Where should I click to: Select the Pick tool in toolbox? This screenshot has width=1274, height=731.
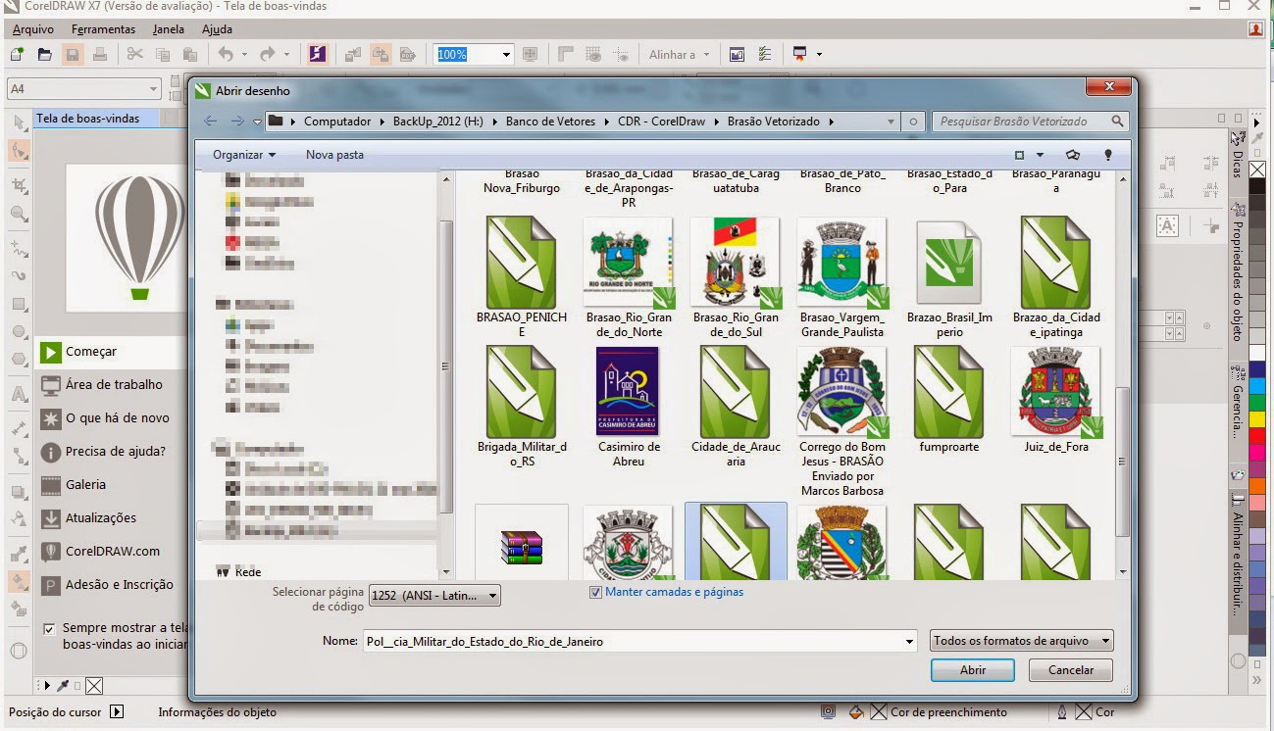click(x=19, y=123)
